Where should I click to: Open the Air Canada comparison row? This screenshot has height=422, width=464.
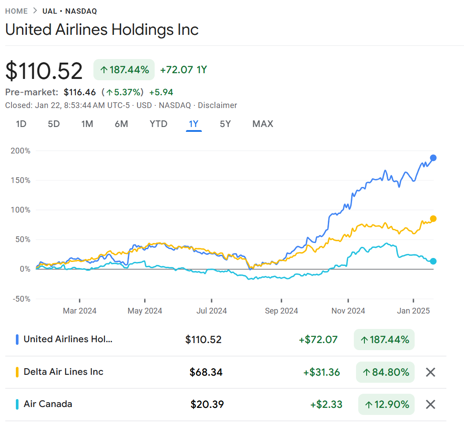coord(48,404)
